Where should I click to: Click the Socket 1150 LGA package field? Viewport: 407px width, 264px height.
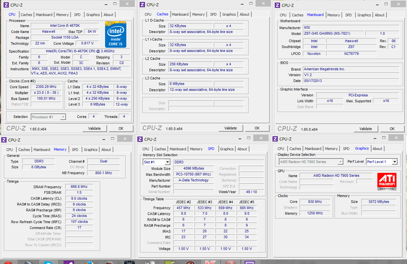(x=65, y=38)
